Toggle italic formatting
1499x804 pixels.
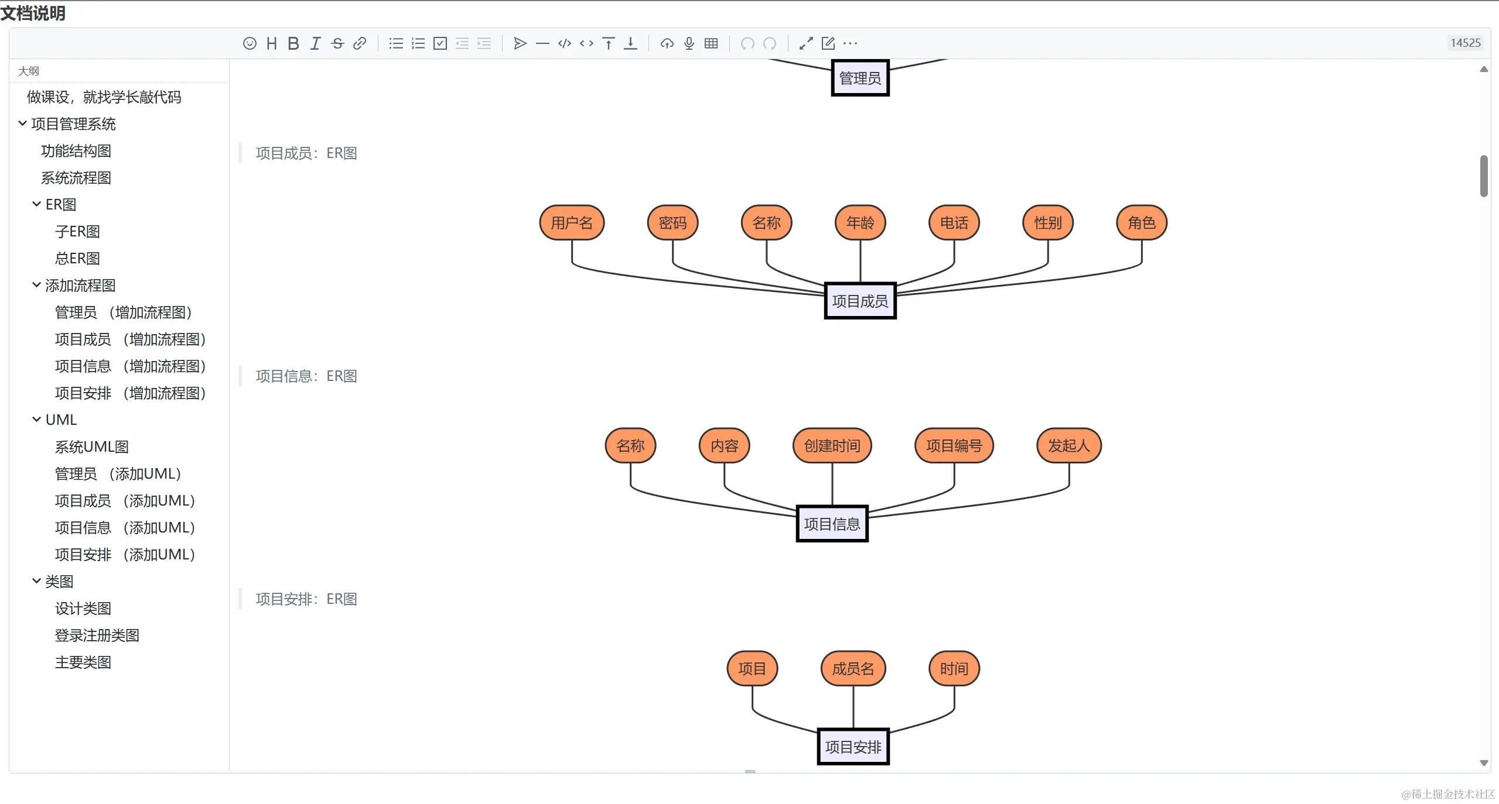(x=315, y=43)
